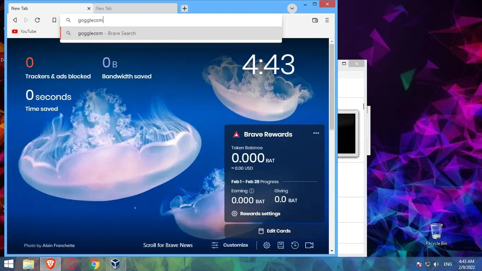
Task: Choose the gogglecom Brave Search suggestion
Action: pos(171,33)
